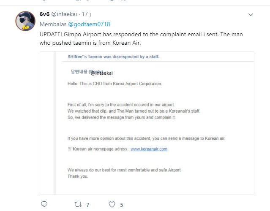Click the display name 6v6
The width and height of the screenshot is (270, 211).
click(44, 14)
